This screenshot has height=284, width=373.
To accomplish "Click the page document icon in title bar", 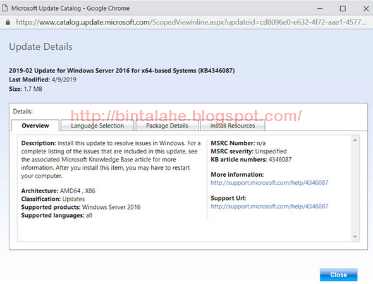I will tap(5, 8).
